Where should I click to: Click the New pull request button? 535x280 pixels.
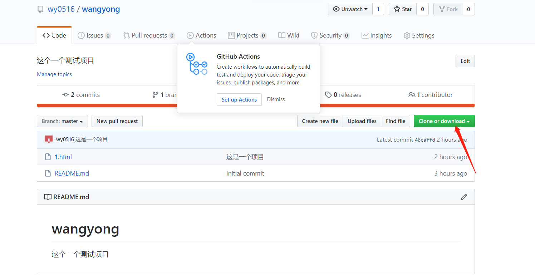click(117, 121)
